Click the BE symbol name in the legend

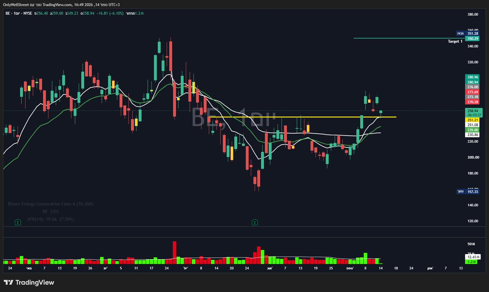8,13
